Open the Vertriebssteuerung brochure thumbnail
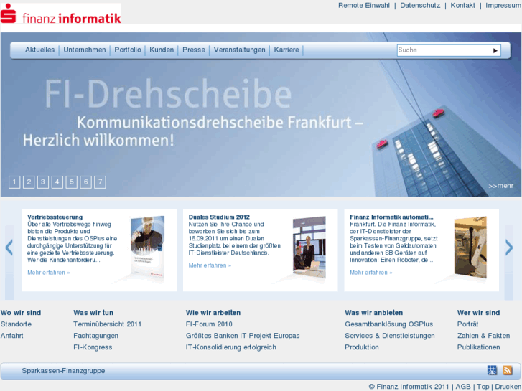Screen dimensions: 522x391 point(147,248)
